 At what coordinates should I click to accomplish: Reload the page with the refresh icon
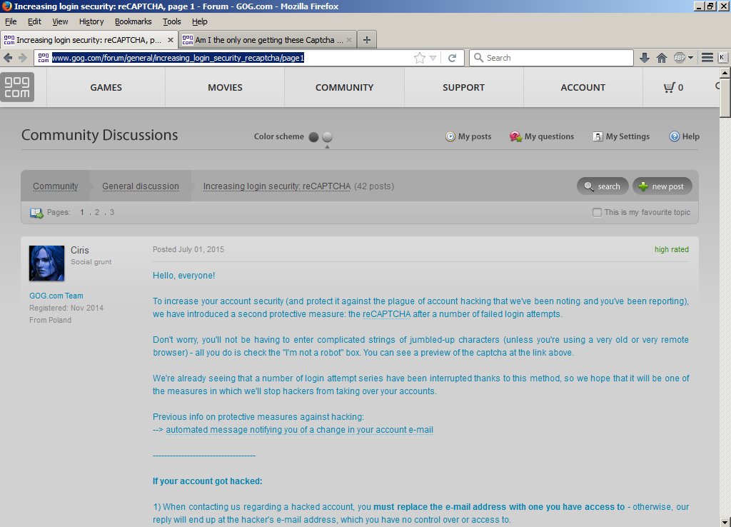tap(452, 58)
